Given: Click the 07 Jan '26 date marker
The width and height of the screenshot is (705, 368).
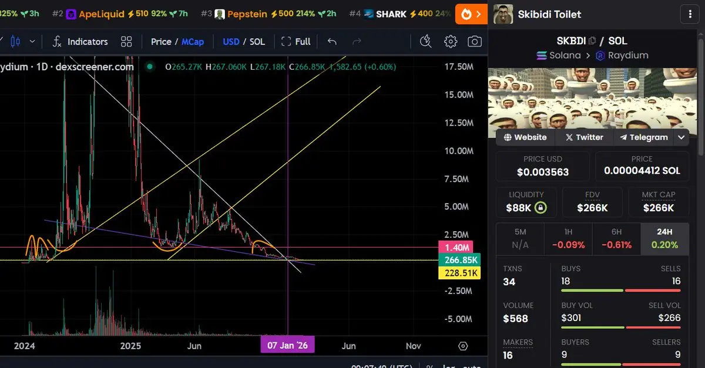Looking at the screenshot, I should 287,346.
